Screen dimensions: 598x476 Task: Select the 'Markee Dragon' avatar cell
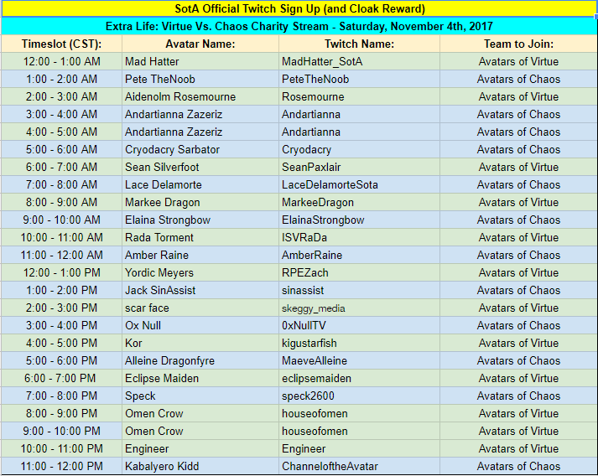click(200, 202)
